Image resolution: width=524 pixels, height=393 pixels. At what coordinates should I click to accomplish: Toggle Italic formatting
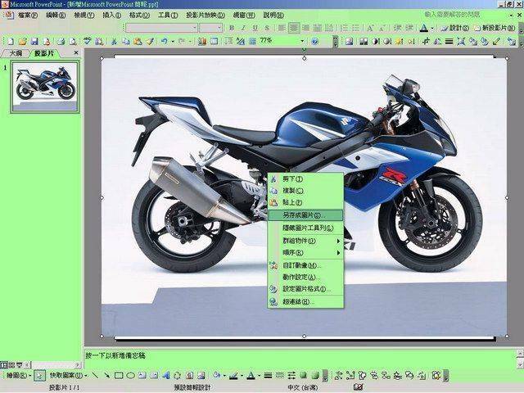click(x=243, y=28)
